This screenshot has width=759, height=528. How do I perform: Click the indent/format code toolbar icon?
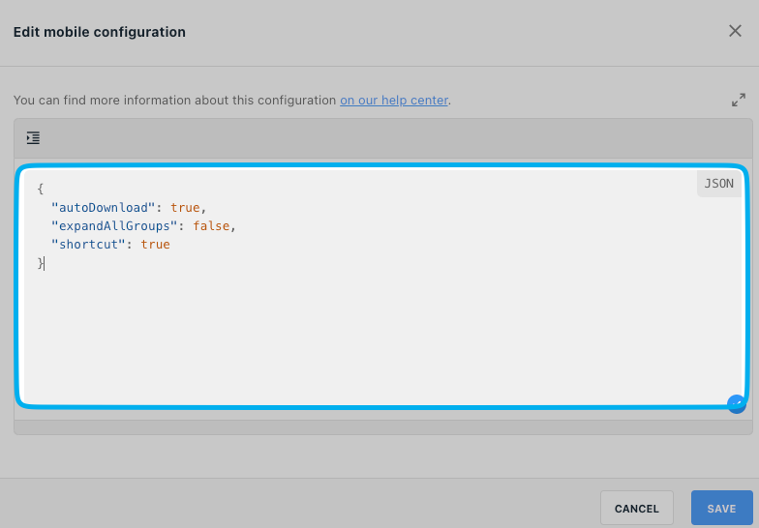point(33,137)
